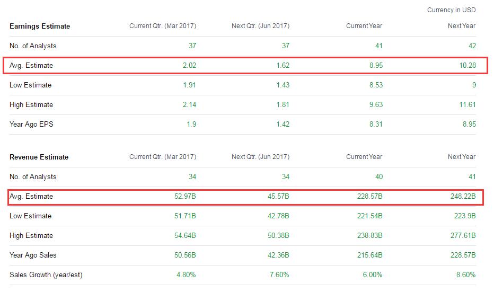The width and height of the screenshot is (494, 292).
Task: Select the Sales Growth (year/est) row label
Action: pos(46,275)
